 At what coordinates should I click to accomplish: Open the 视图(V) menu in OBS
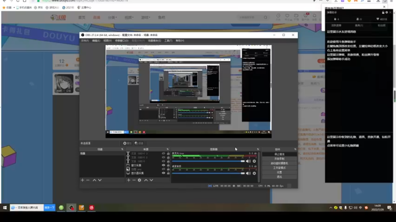click(107, 40)
